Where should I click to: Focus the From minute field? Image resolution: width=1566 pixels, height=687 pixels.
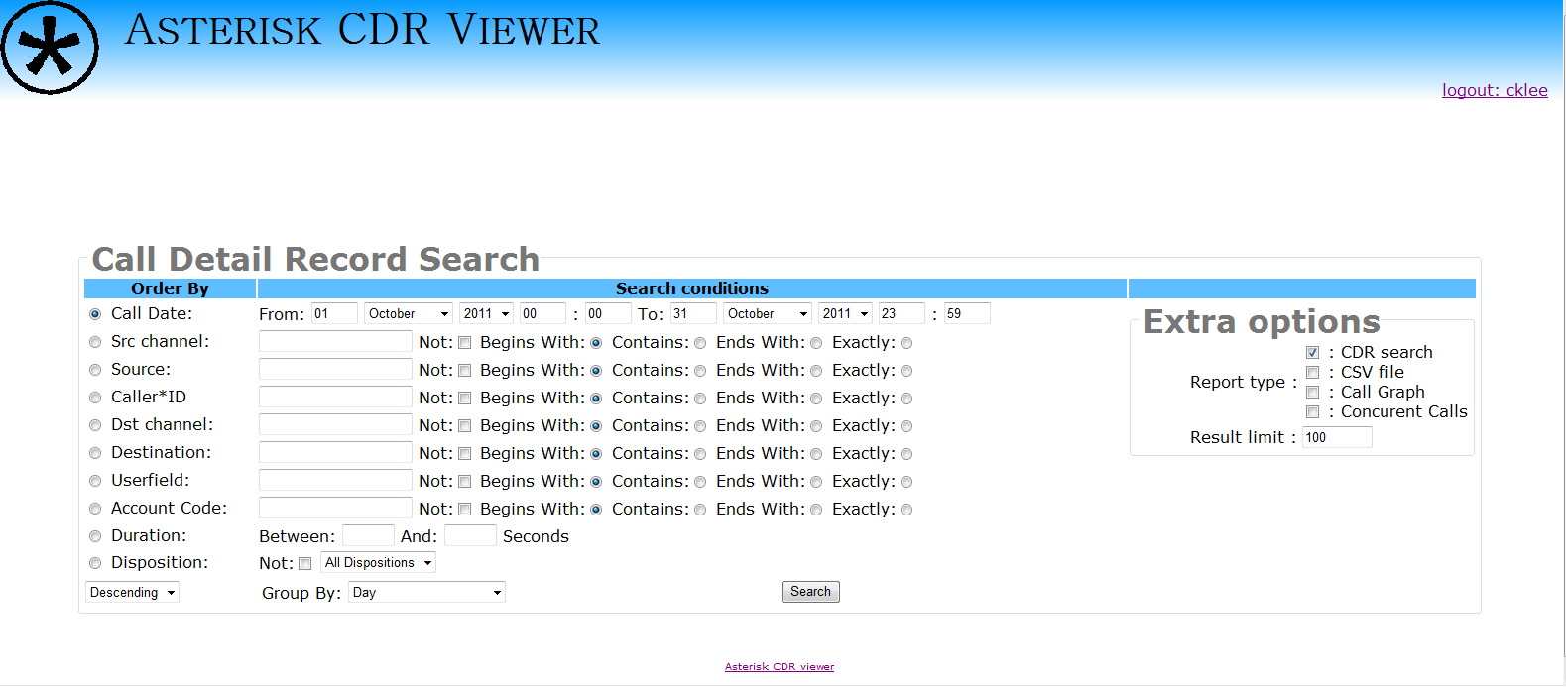(x=608, y=313)
